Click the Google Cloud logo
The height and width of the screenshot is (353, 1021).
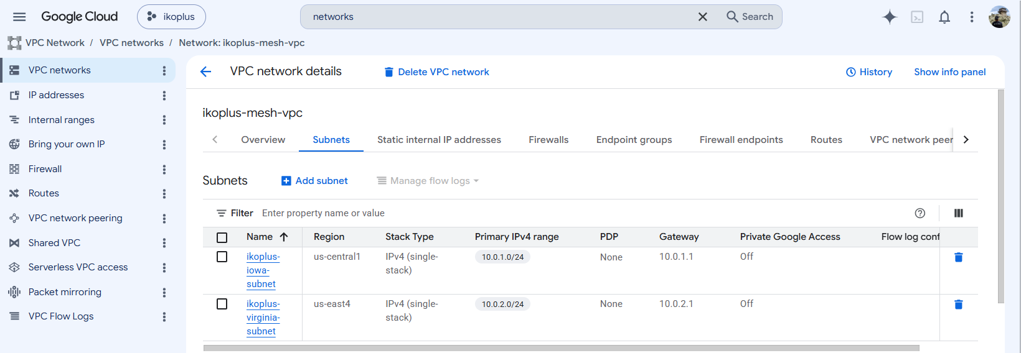(x=79, y=17)
